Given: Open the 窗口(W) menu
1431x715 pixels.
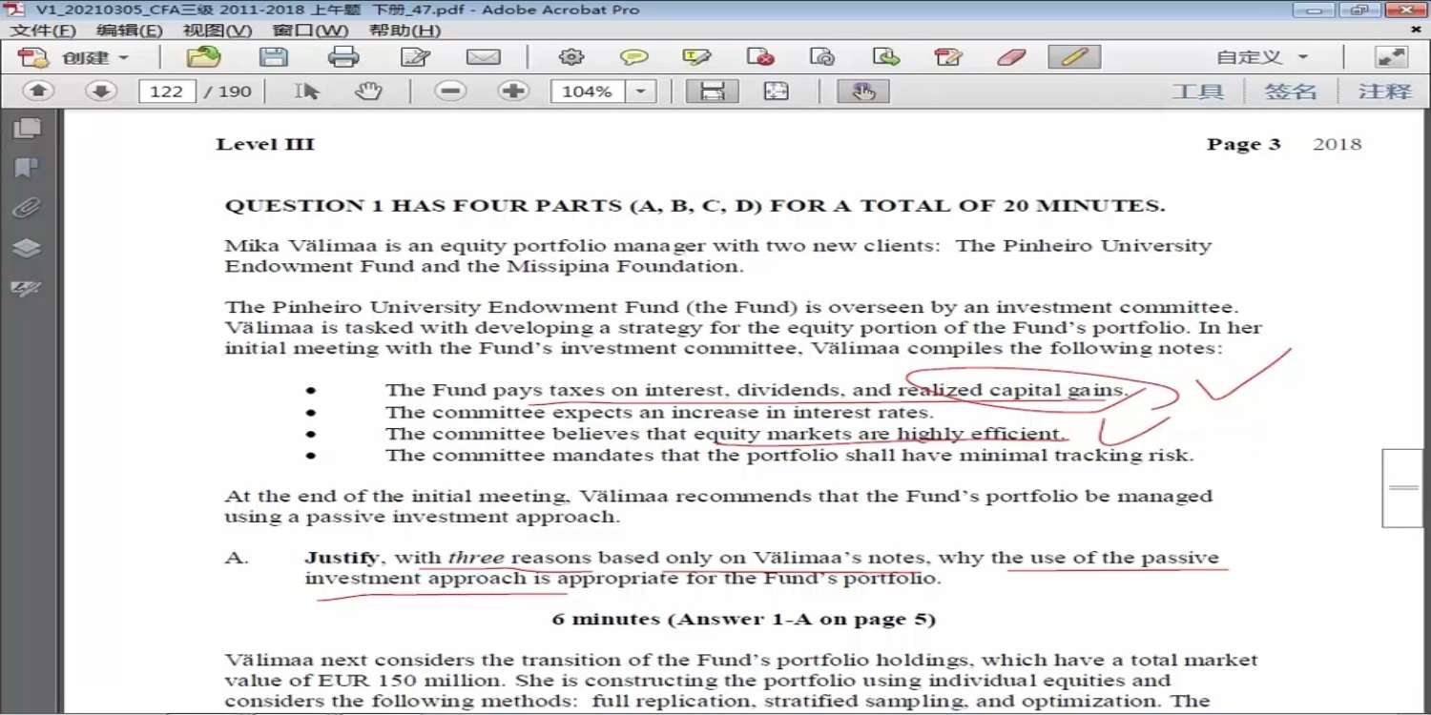Looking at the screenshot, I should pos(310,31).
